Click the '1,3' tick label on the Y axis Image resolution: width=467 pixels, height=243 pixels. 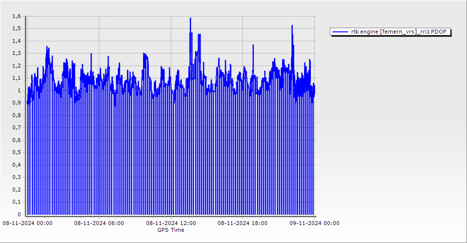(x=17, y=53)
